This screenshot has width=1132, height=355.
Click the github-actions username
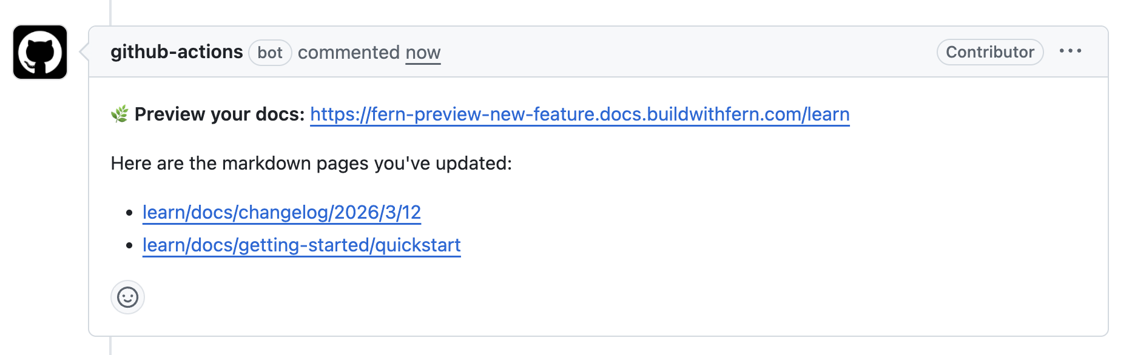tap(176, 51)
